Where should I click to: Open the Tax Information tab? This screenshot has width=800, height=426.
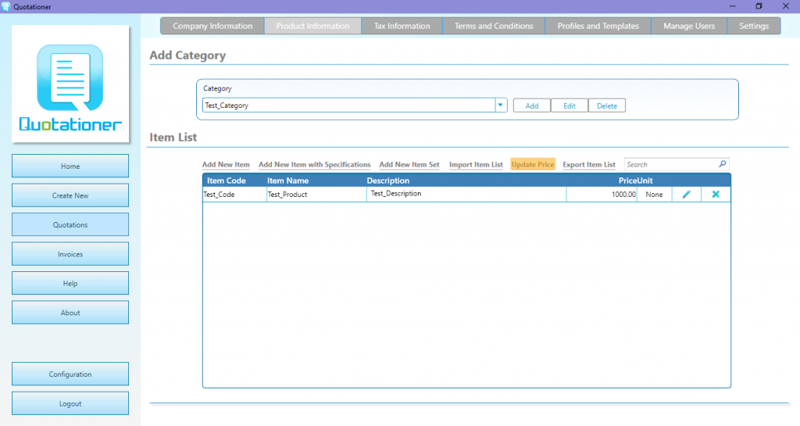pos(402,26)
